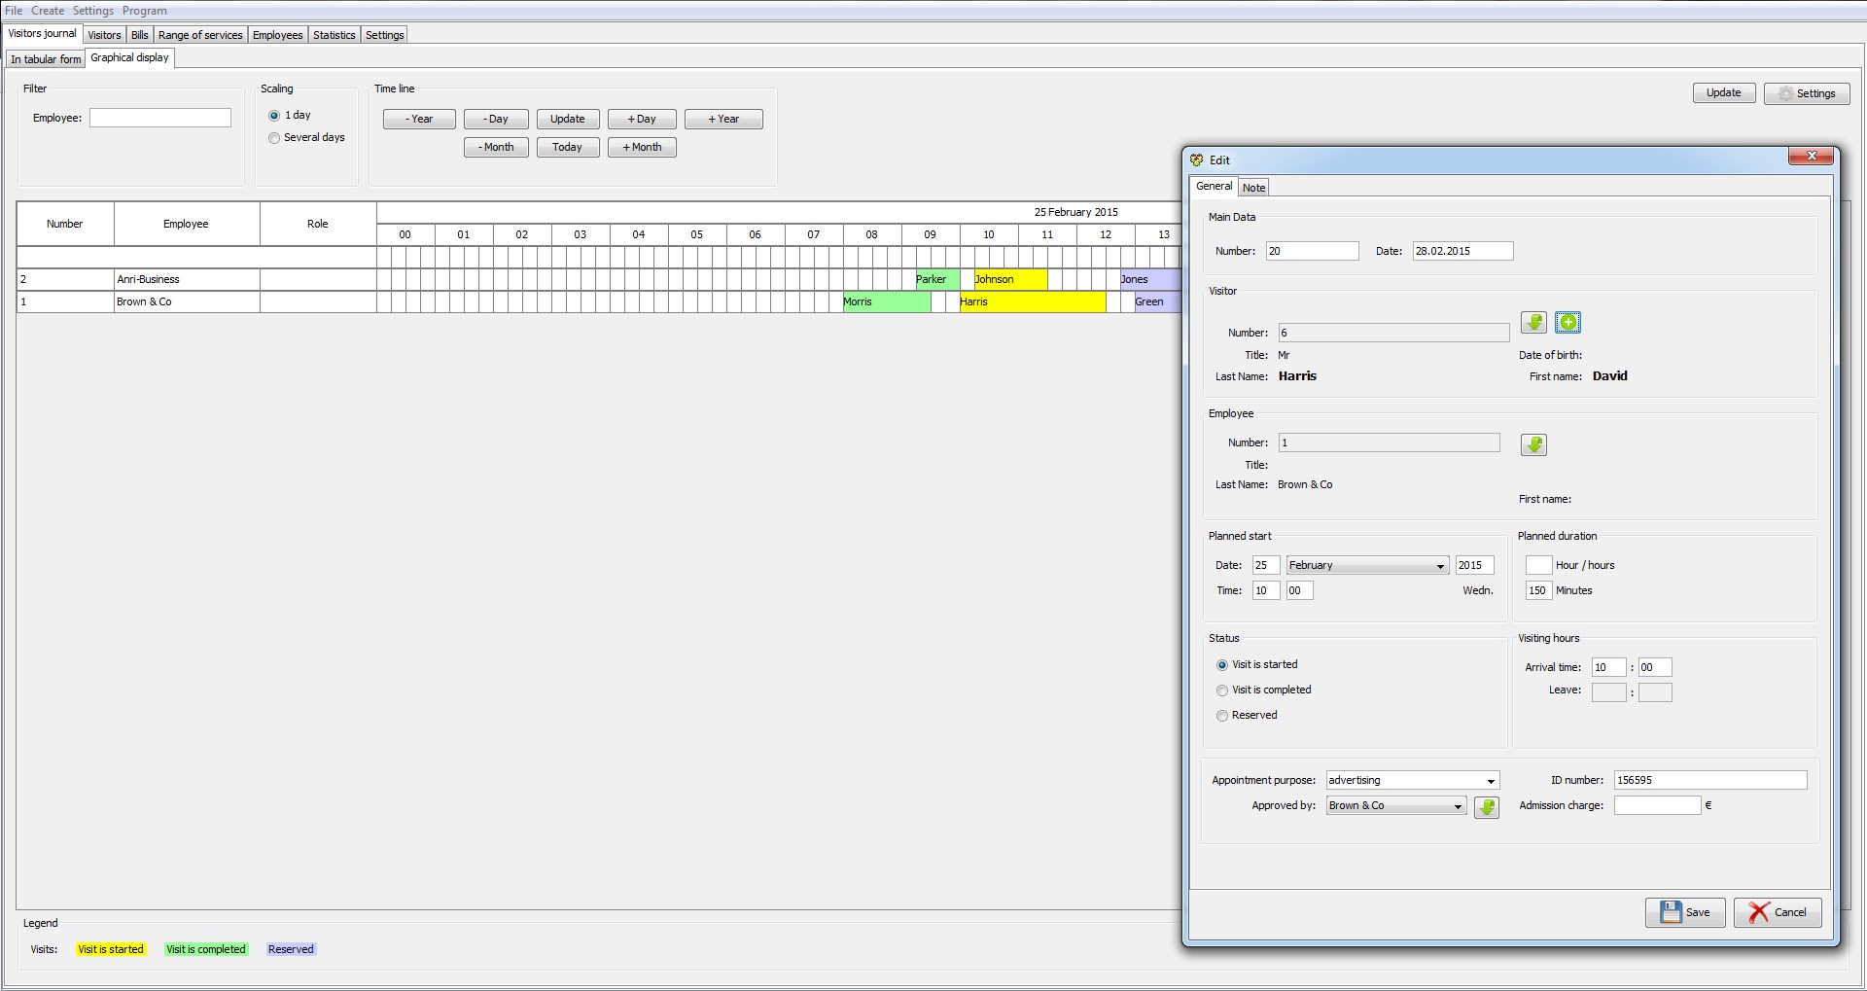
Task: Click planned start day field
Action: tap(1266, 565)
